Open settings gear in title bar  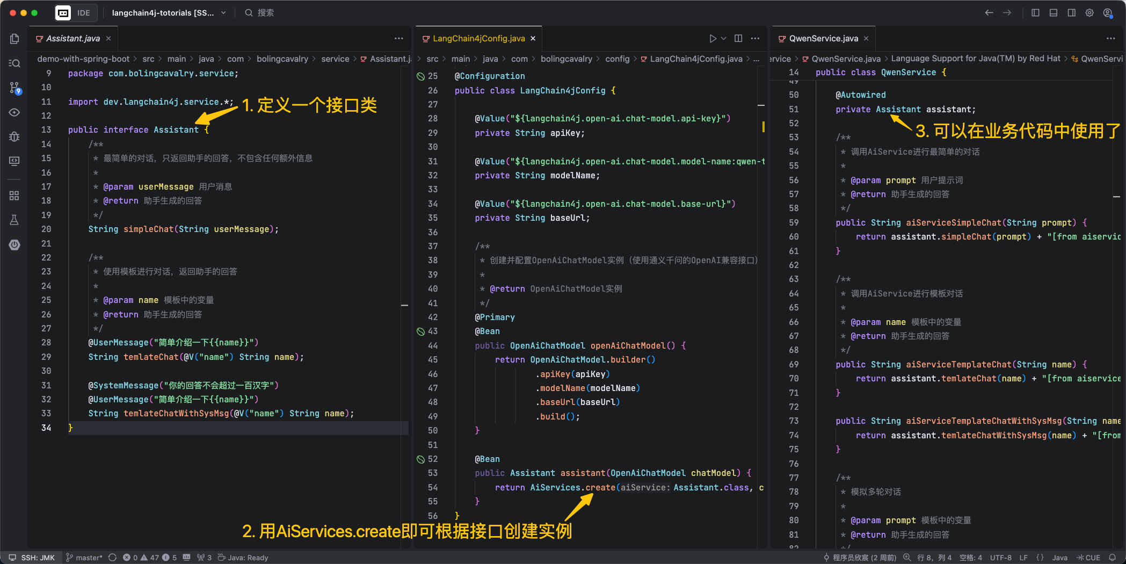click(1089, 13)
